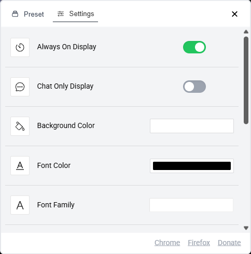Open the Firefox link in the footer
This screenshot has width=251, height=254.
click(199, 243)
